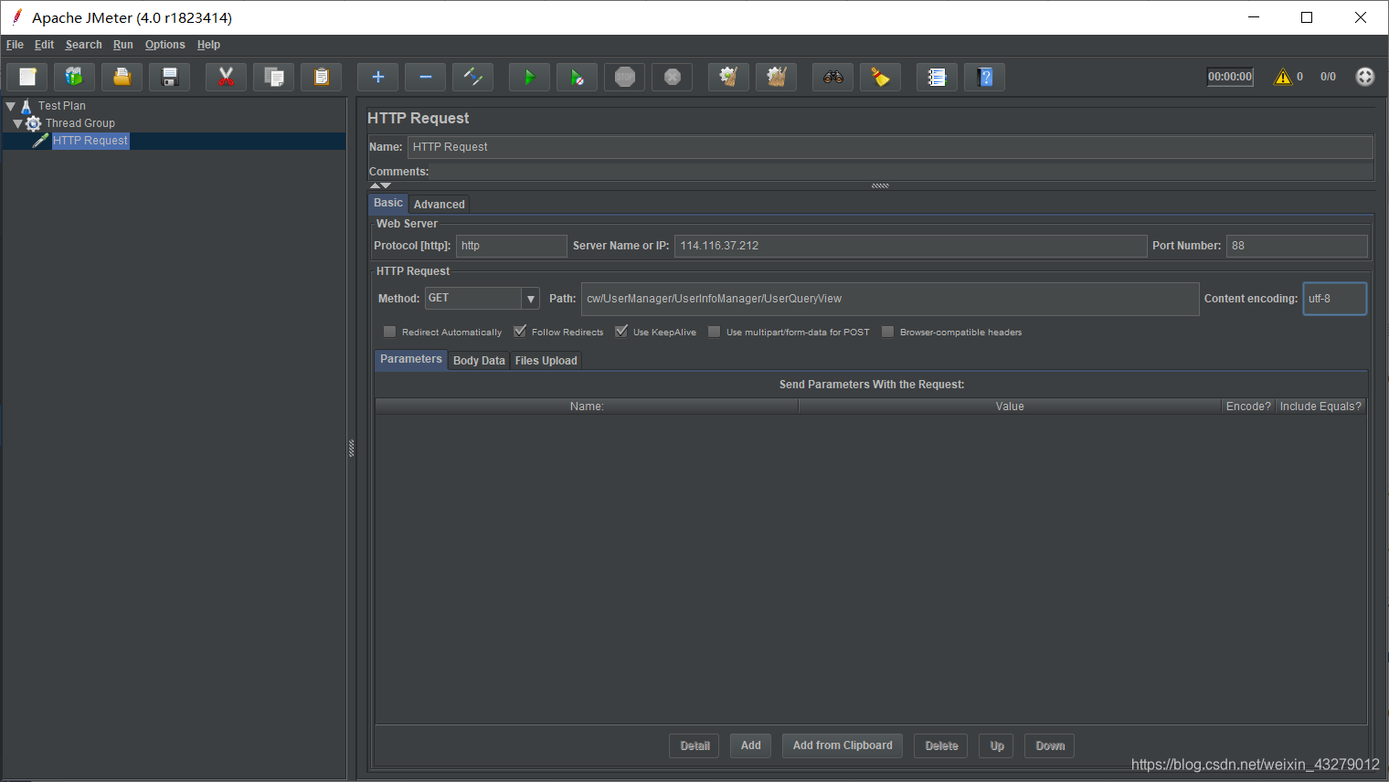Click the Value column header
Screen dimensions: 1389x782
[1010, 407]
